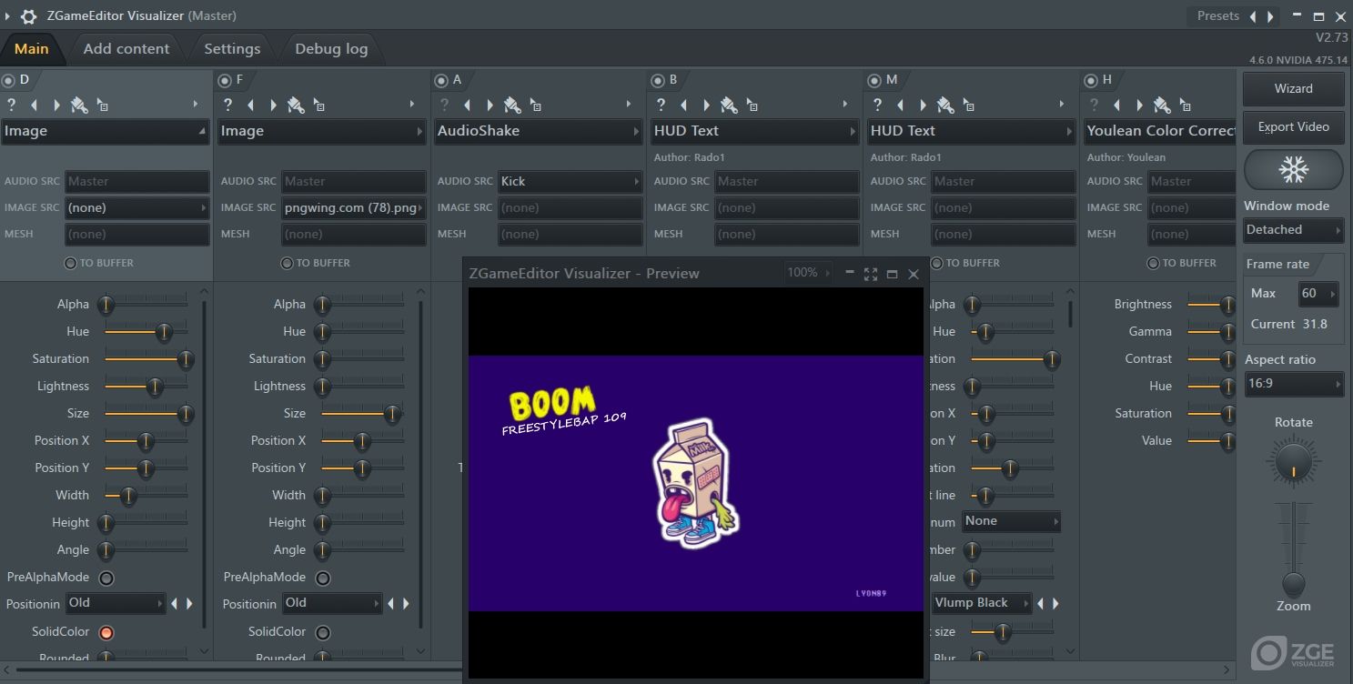Toggle layer B on or off
The height and width of the screenshot is (684, 1353).
click(x=658, y=80)
